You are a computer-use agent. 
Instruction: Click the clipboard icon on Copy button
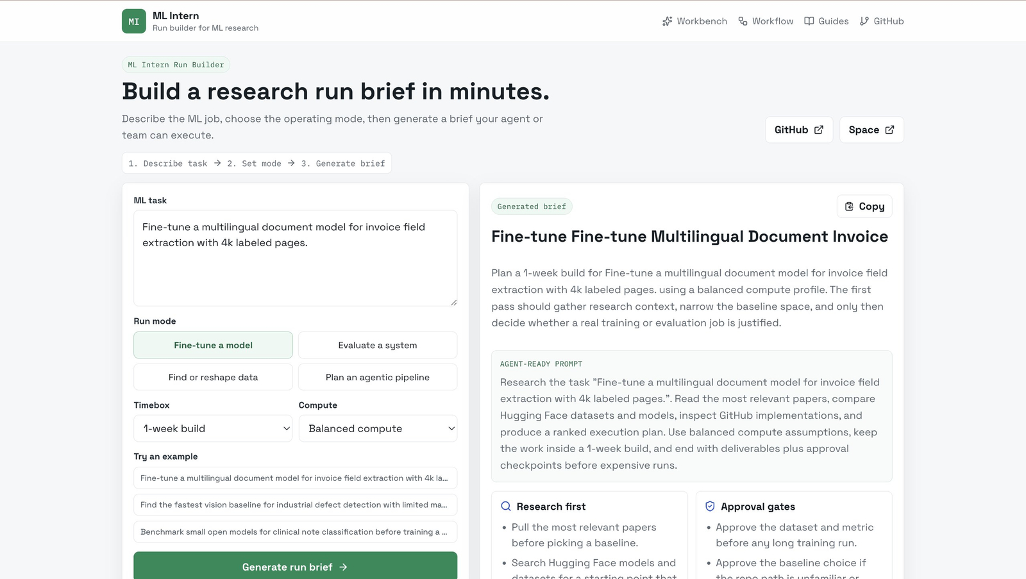[x=849, y=206]
